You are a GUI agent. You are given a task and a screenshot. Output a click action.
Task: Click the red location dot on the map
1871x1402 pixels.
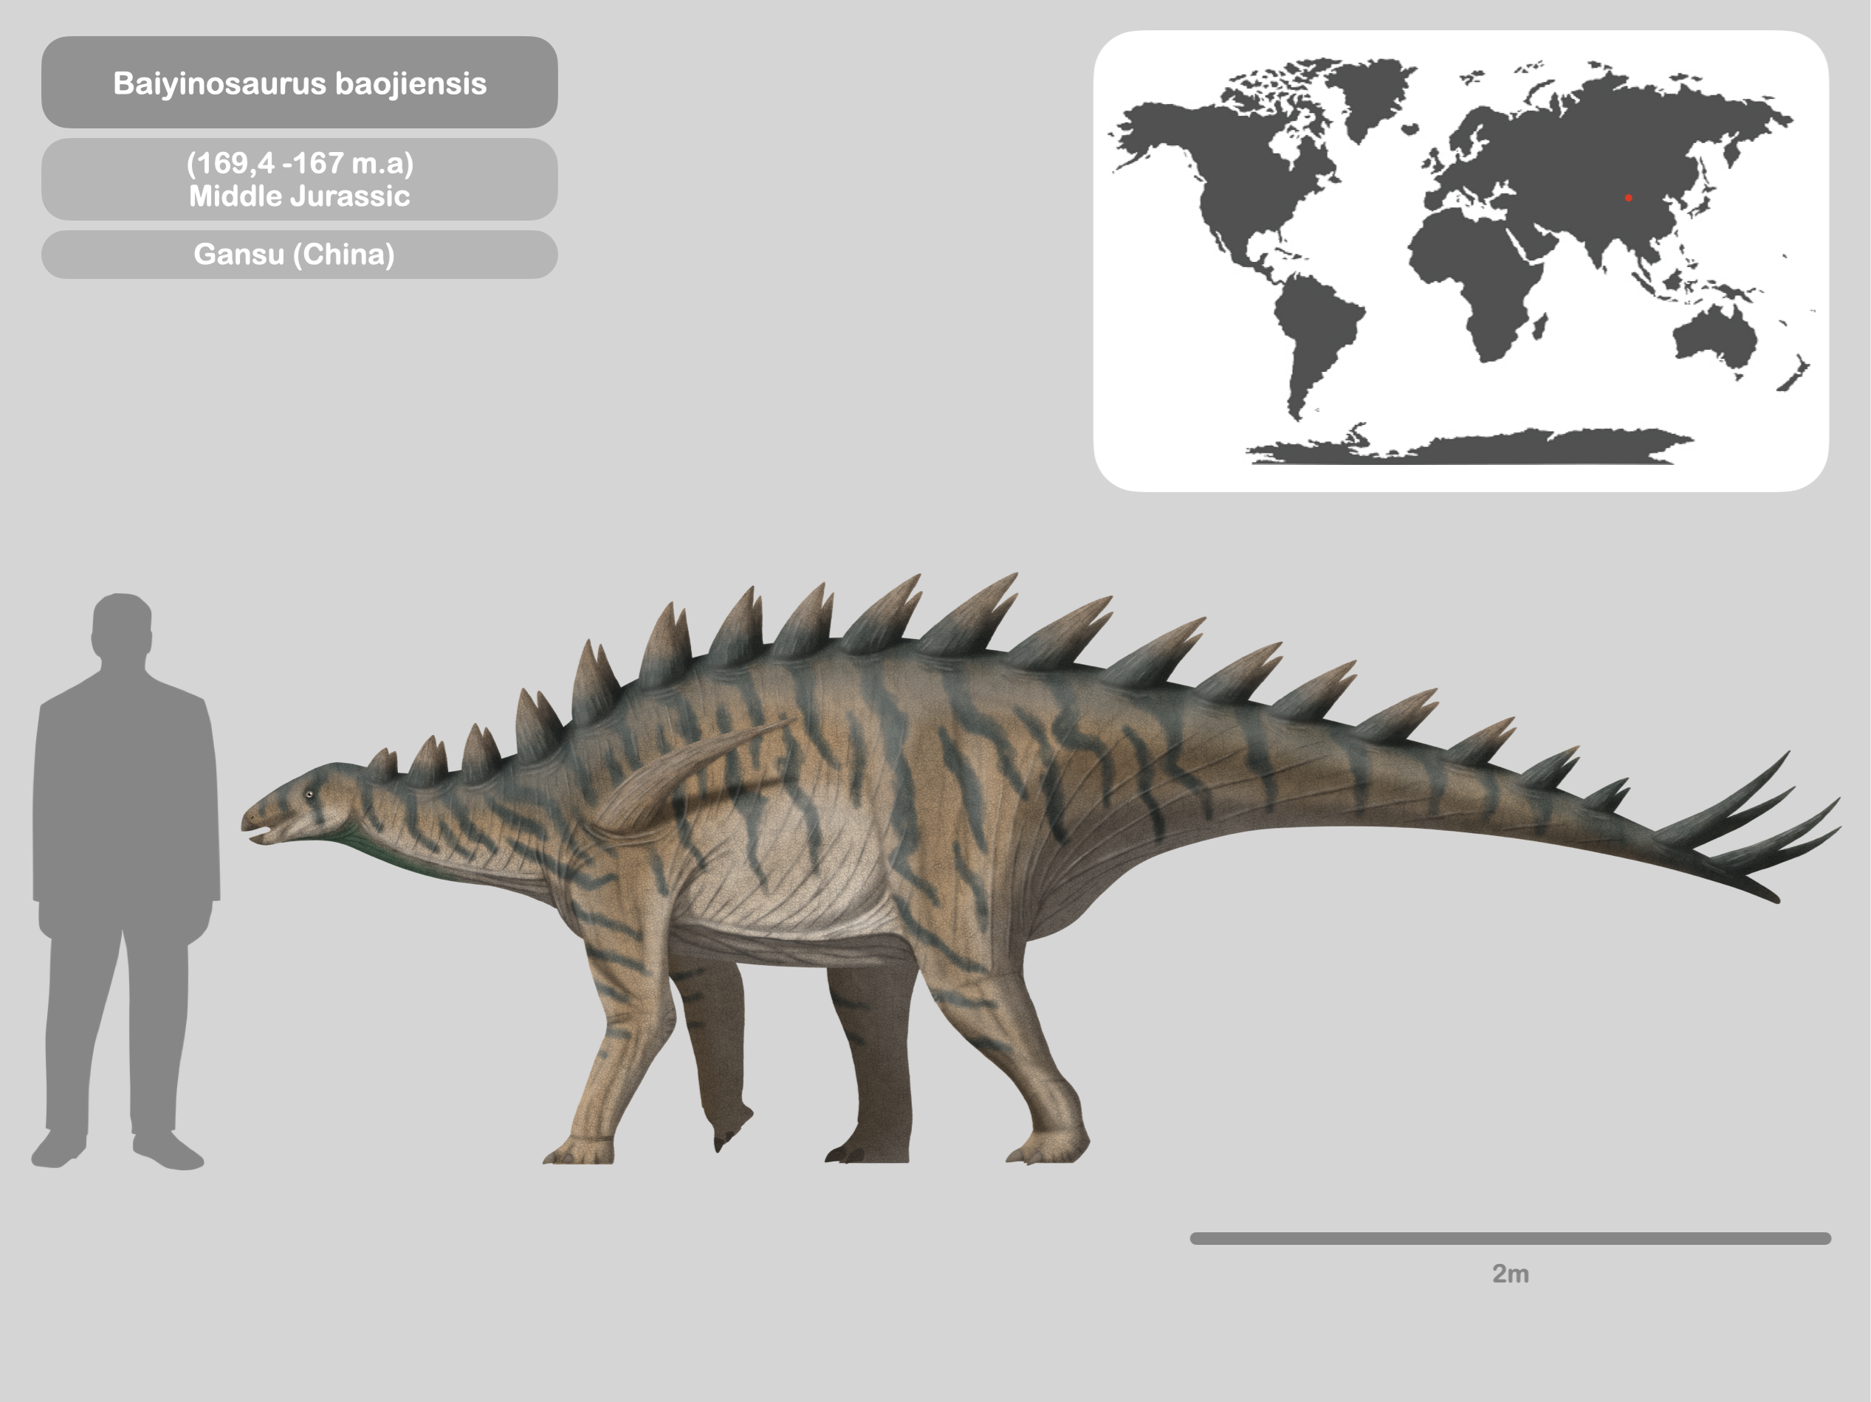[1628, 198]
